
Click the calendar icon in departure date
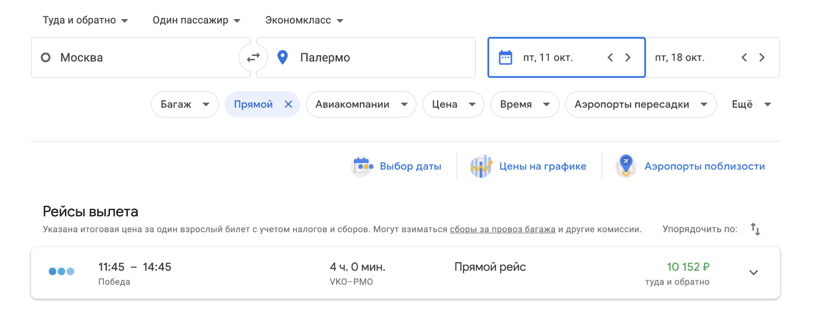[x=505, y=58]
